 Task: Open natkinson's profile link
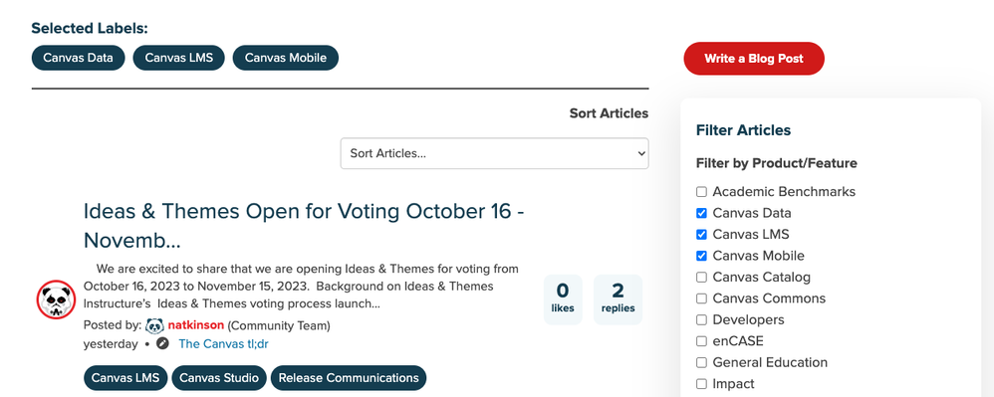[x=196, y=325]
